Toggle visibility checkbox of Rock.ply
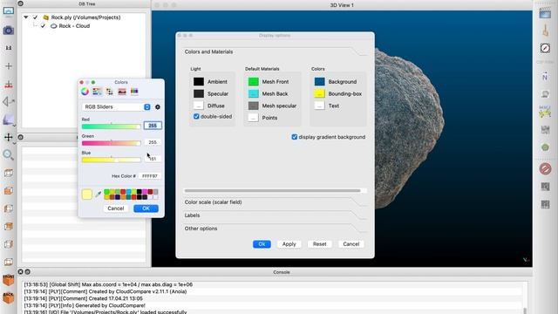 tap(35, 17)
